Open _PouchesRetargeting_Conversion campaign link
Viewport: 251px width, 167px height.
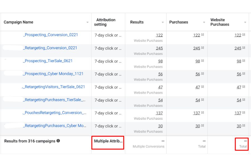(x=54, y=113)
